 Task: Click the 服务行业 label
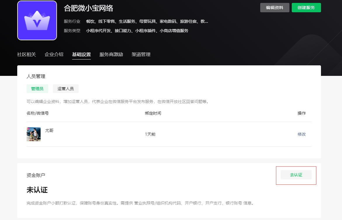click(x=72, y=21)
